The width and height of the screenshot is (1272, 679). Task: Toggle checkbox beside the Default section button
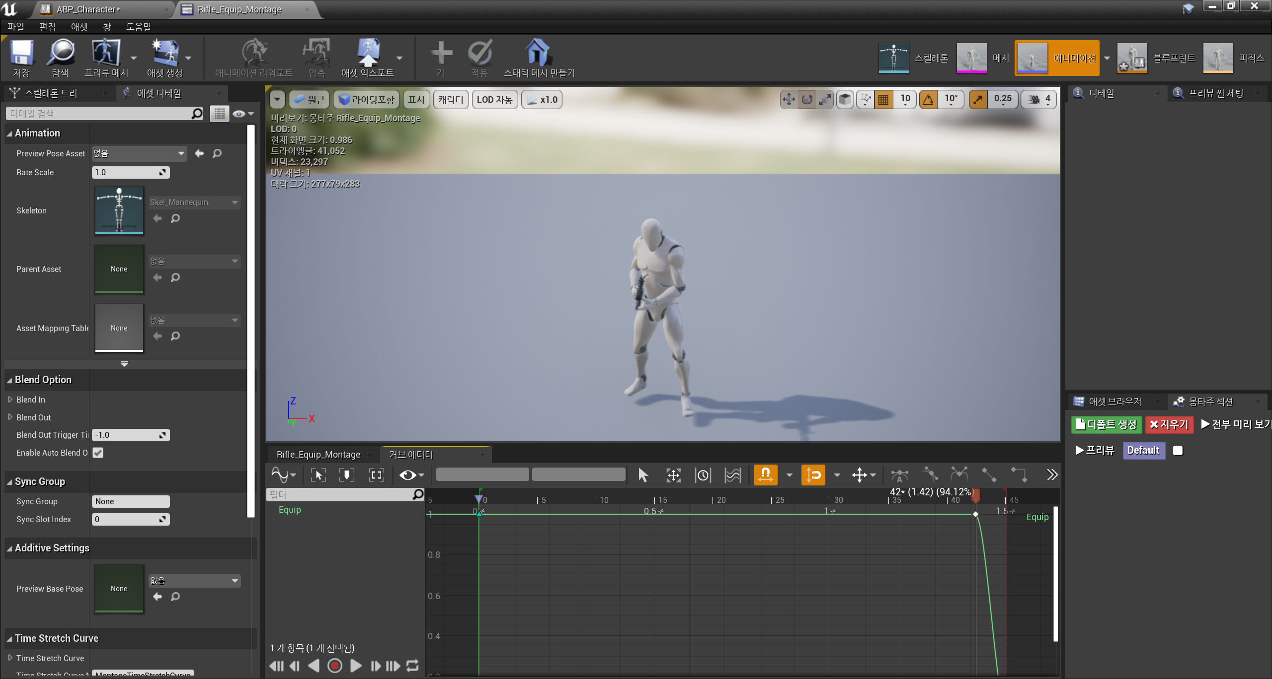(1178, 450)
